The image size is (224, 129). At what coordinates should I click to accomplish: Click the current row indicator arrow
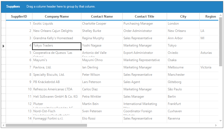(4, 46)
